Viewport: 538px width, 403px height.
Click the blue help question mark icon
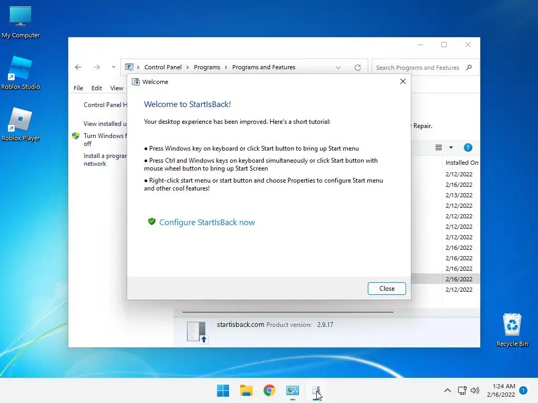pos(468,147)
